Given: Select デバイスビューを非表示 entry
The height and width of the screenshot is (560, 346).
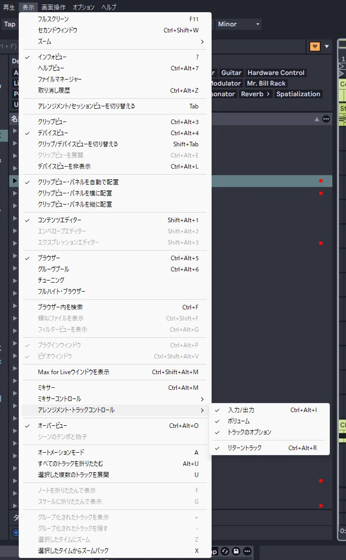Looking at the screenshot, I should (x=114, y=167).
